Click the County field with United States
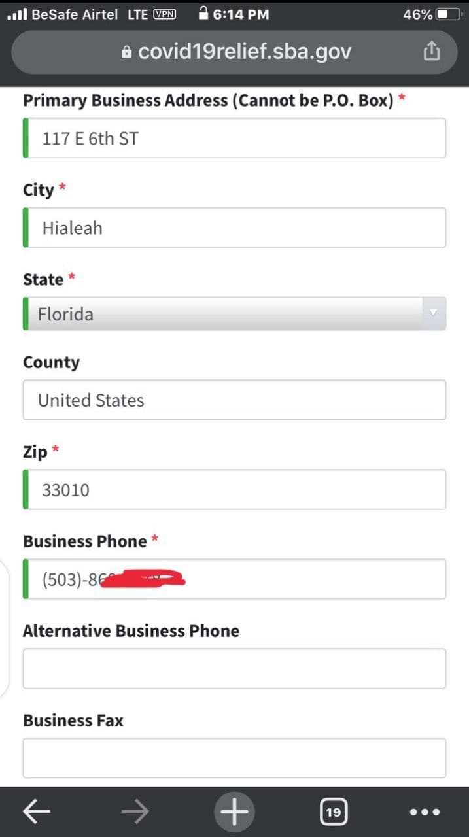Screen dimensions: 469x837 pyautogui.click(x=234, y=400)
